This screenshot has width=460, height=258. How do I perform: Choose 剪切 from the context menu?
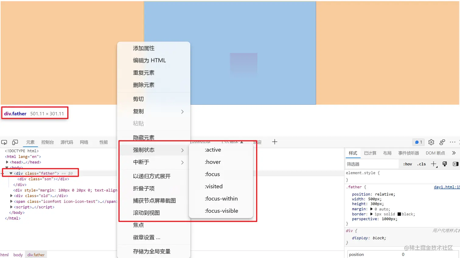154,99
